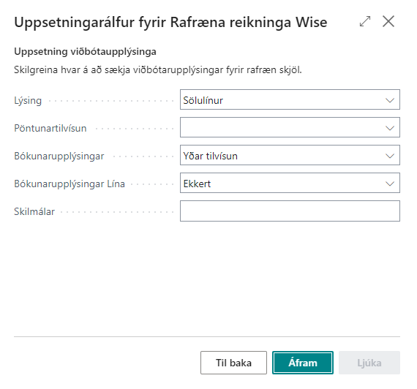
Task: Click the empty Pöntunartilvísun combo box
Action: pos(290,127)
